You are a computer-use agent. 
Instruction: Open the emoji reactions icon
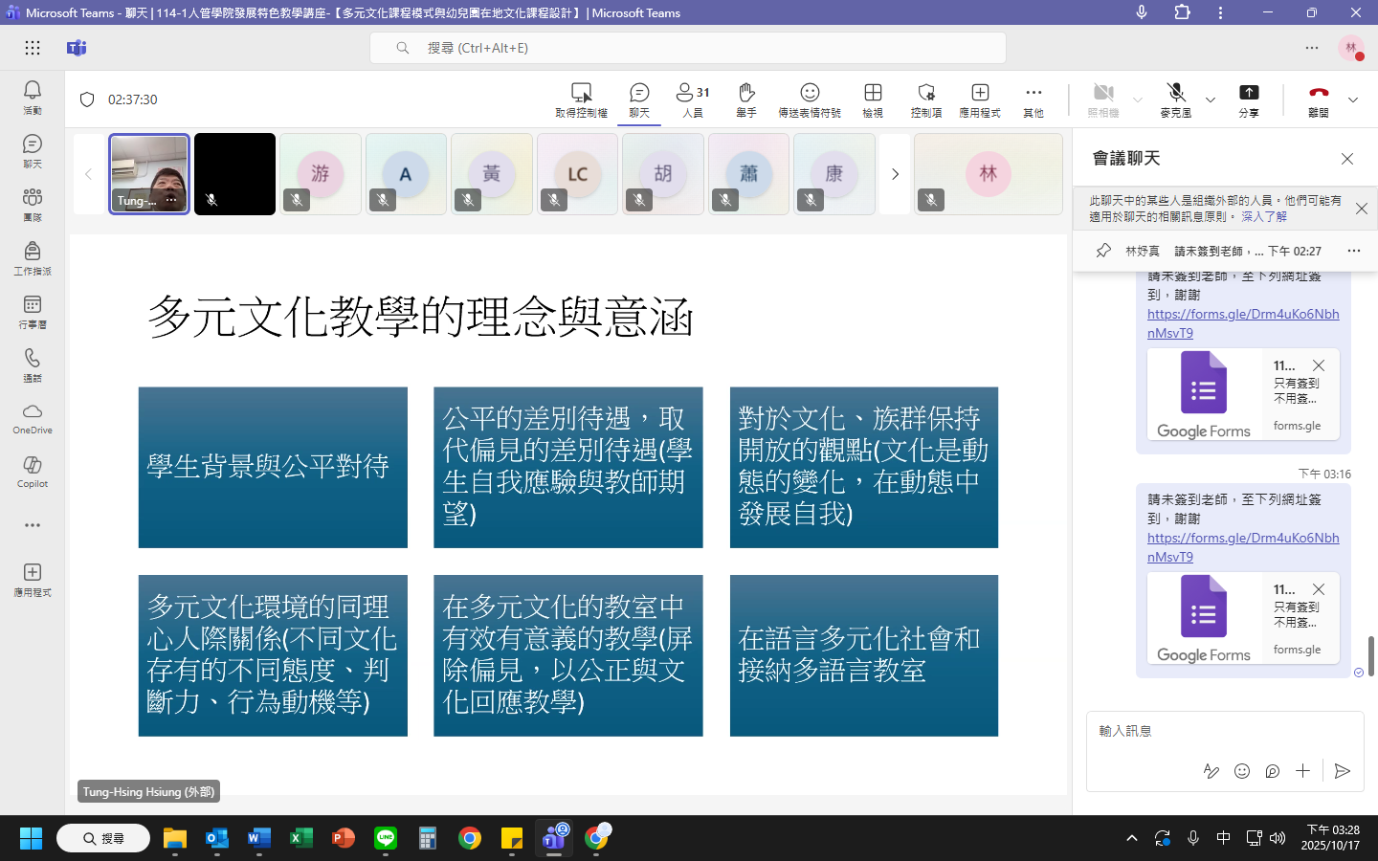tap(810, 99)
